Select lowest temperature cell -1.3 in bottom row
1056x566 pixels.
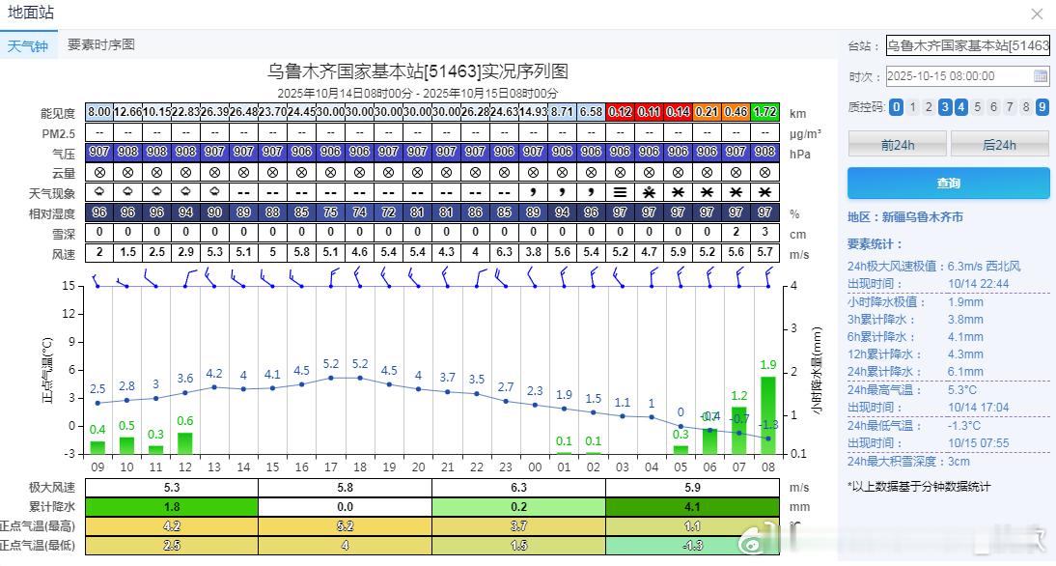[692, 545]
